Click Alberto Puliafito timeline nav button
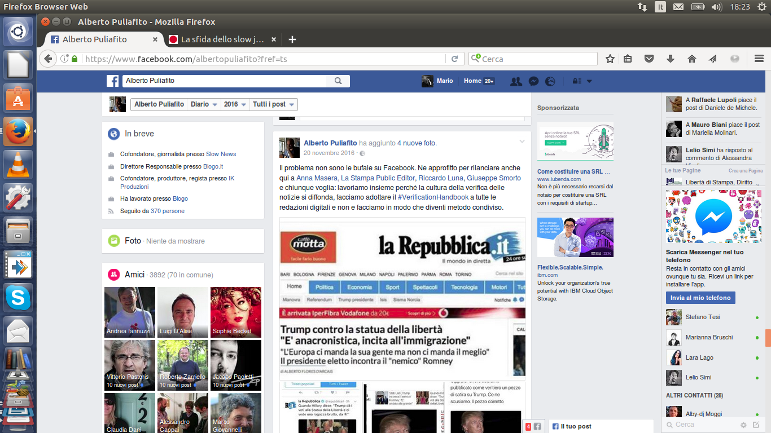 point(159,104)
